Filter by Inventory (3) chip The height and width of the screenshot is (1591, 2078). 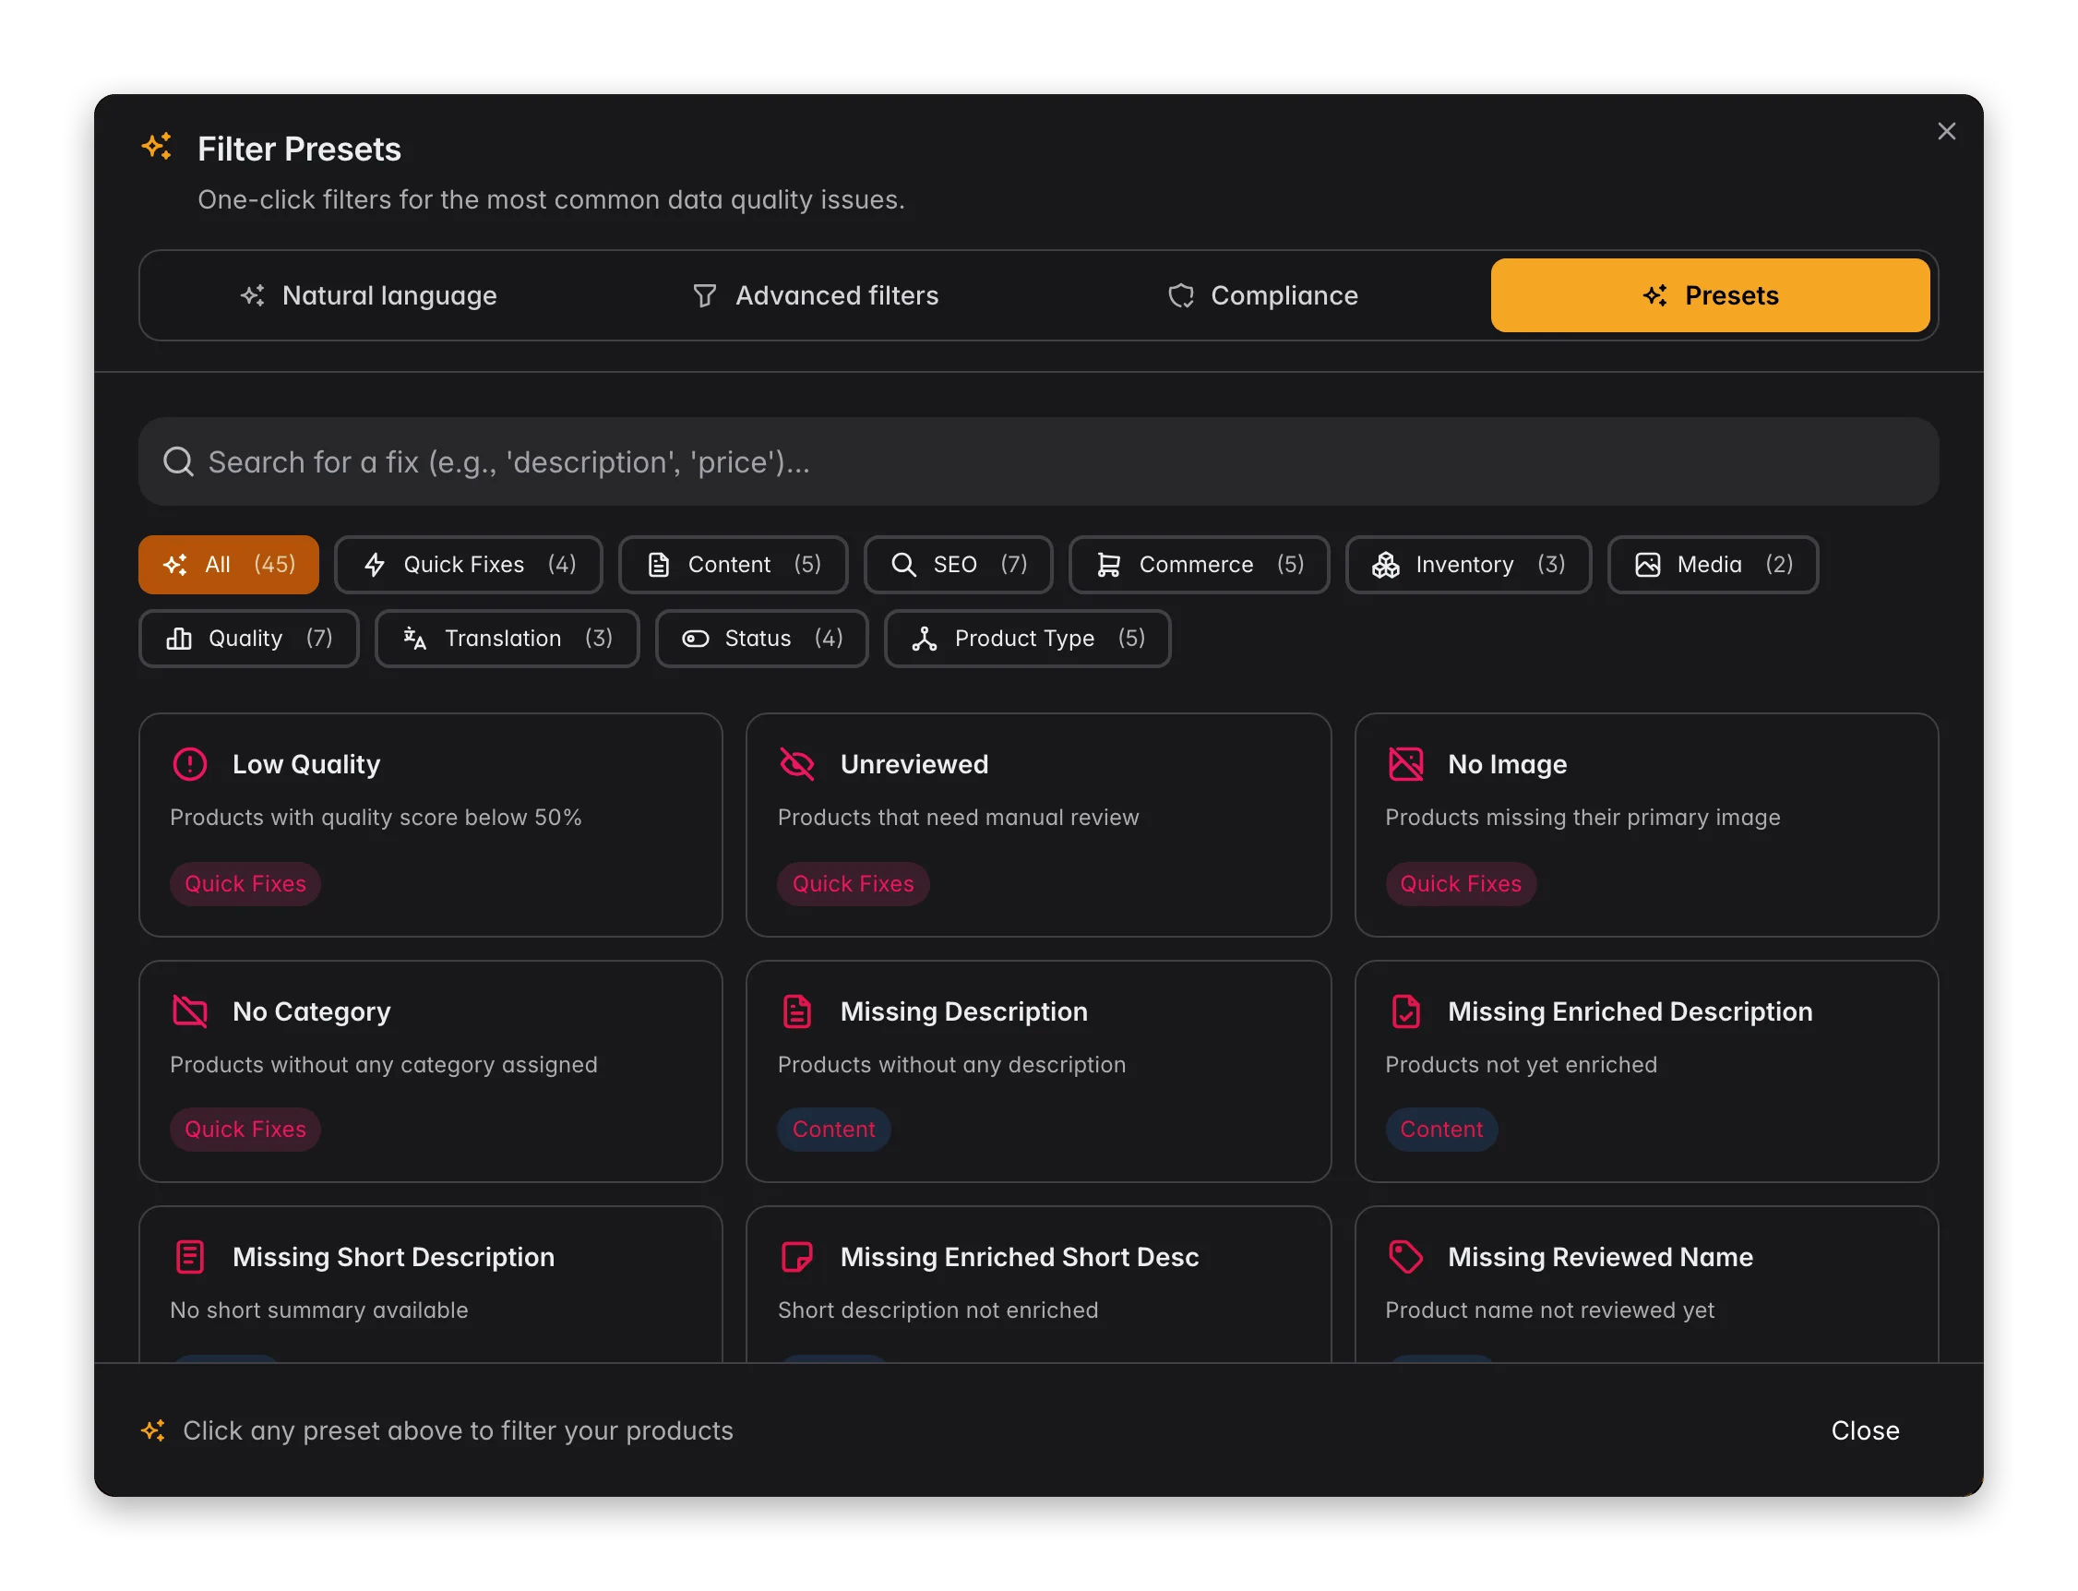(1467, 566)
